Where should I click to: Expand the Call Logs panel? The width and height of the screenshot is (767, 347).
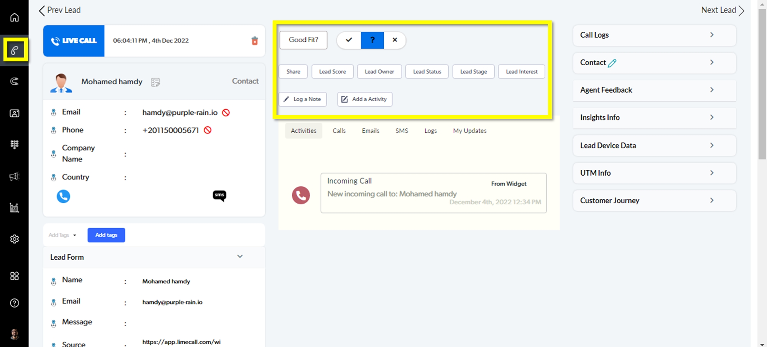(x=711, y=35)
